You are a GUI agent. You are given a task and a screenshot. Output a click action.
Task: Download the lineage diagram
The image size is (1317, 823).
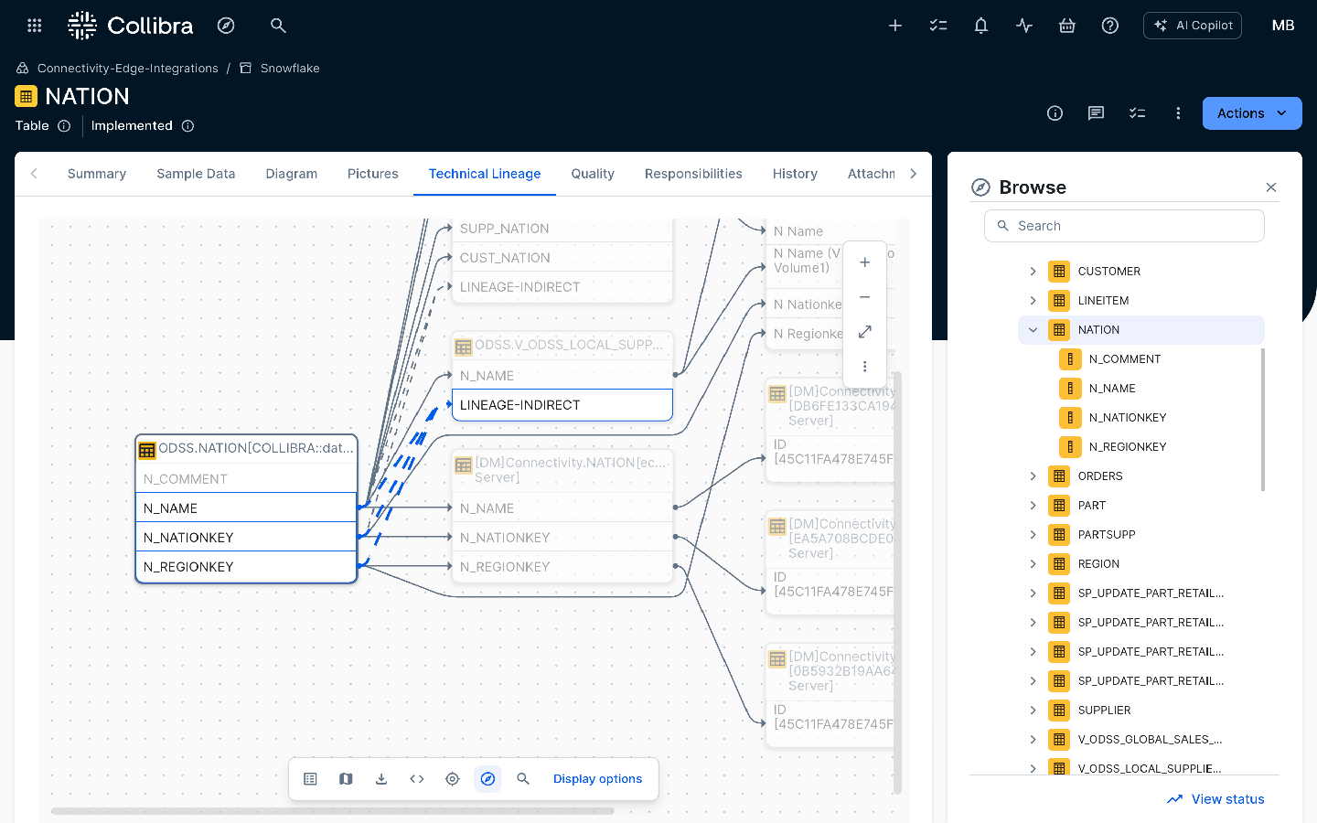[x=381, y=779]
